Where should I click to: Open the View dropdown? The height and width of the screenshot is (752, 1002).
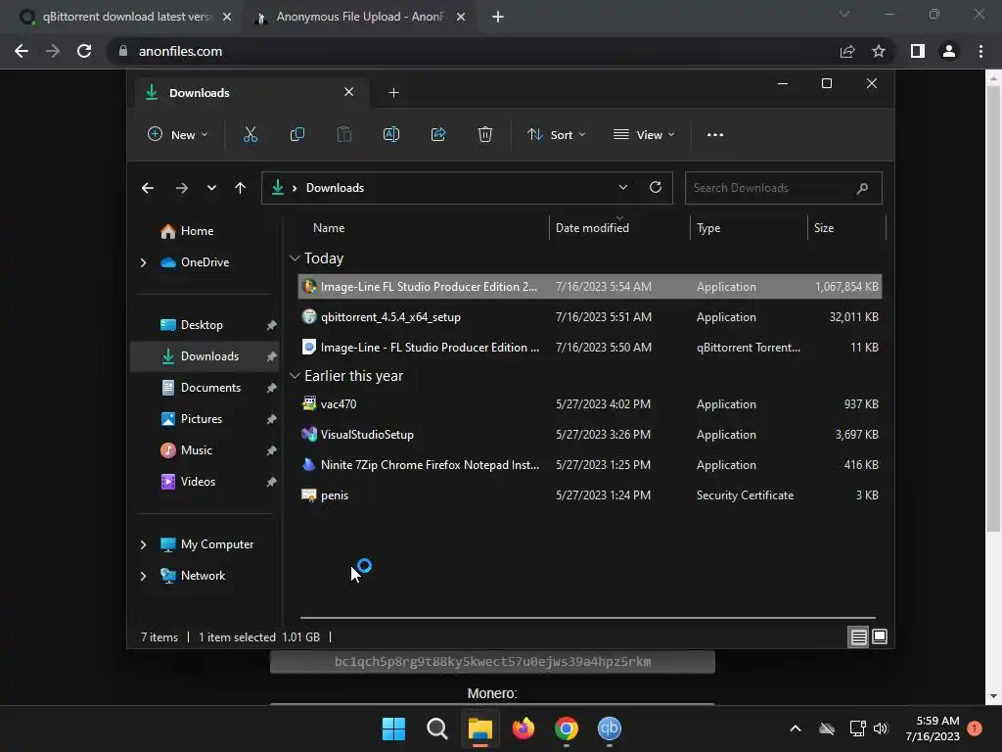(644, 134)
